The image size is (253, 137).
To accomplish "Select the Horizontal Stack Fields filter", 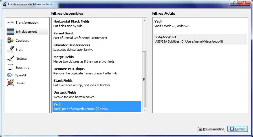I will pyautogui.click(x=97, y=24).
